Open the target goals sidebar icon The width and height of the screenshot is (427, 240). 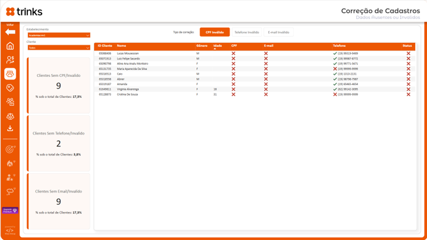pos(10,149)
